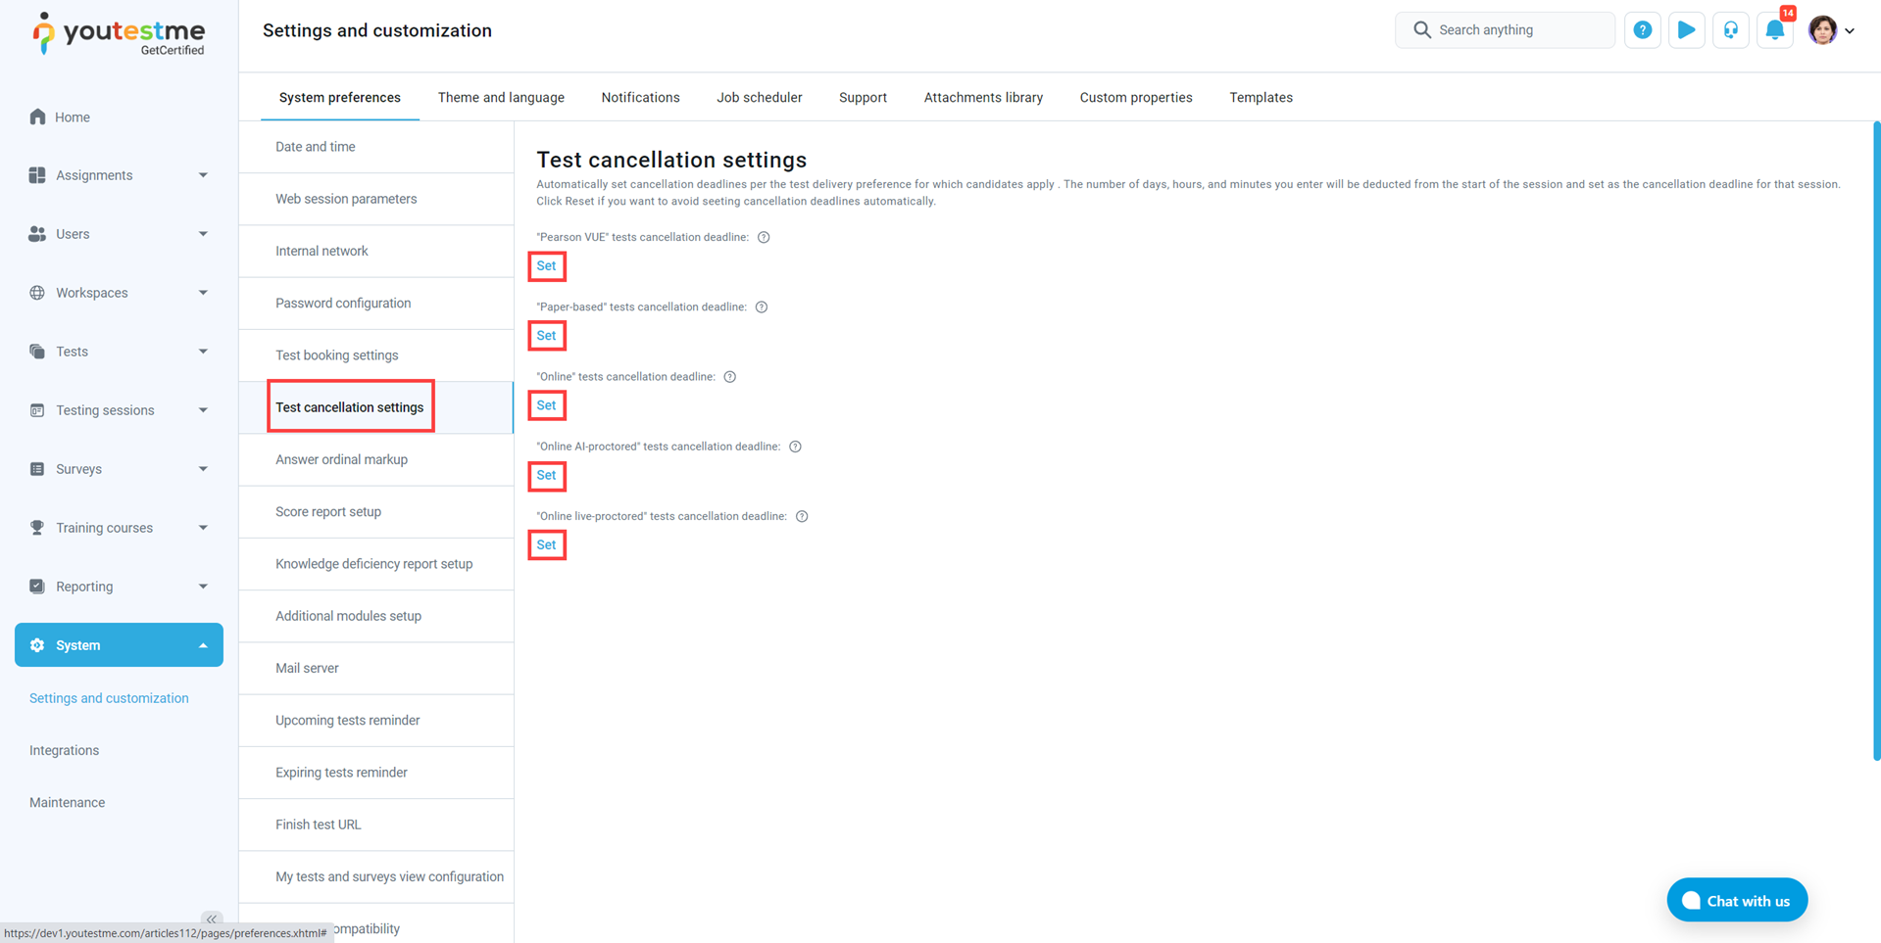The image size is (1881, 943).
Task: Click the blue play video icon
Action: coord(1686,30)
